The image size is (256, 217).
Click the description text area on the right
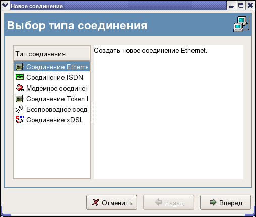pyautogui.click(x=168, y=112)
